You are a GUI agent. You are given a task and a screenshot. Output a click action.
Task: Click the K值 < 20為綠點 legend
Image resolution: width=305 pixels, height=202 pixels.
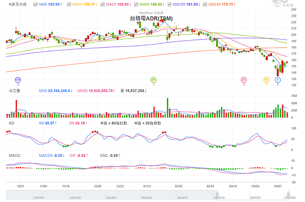point(147,123)
